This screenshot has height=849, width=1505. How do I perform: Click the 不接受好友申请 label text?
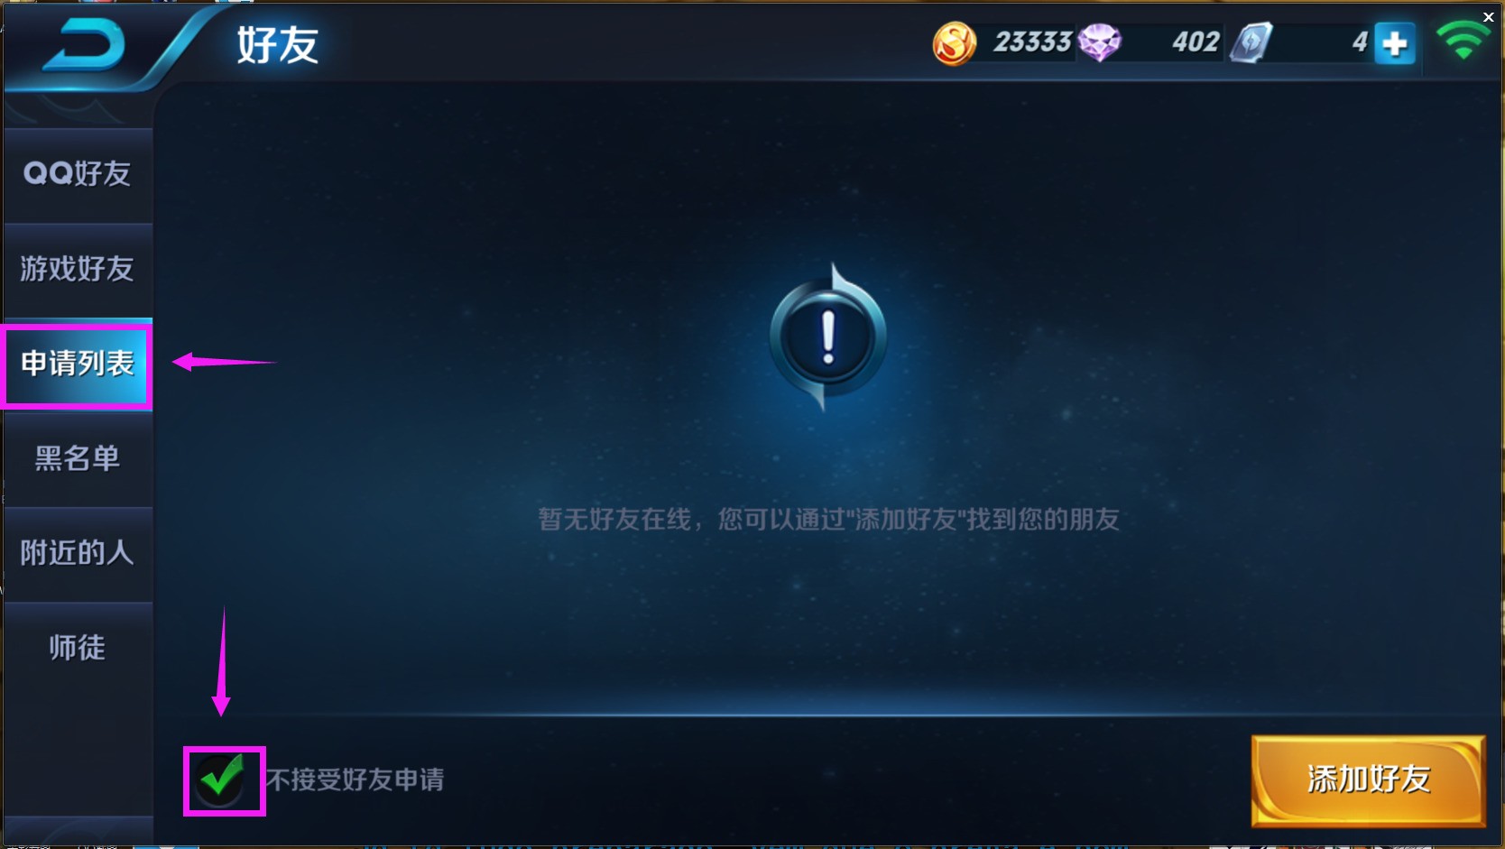355,780
